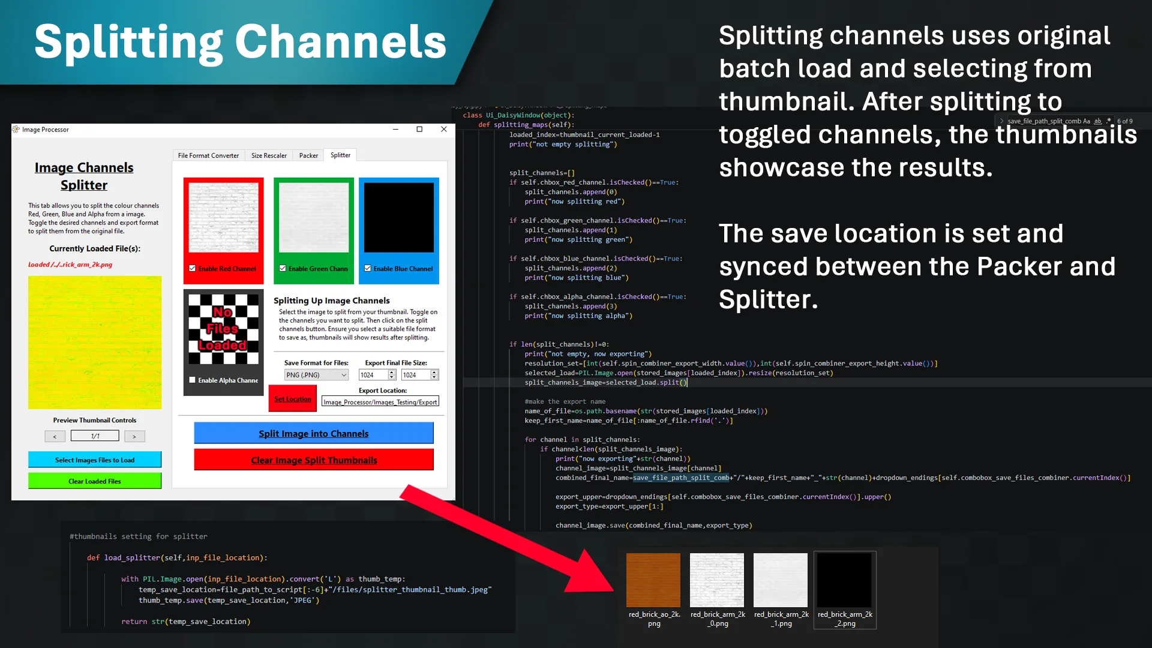Image resolution: width=1152 pixels, height=648 pixels.
Task: Select red_brick_arm_2k_2.png file icon
Action: pos(844,580)
